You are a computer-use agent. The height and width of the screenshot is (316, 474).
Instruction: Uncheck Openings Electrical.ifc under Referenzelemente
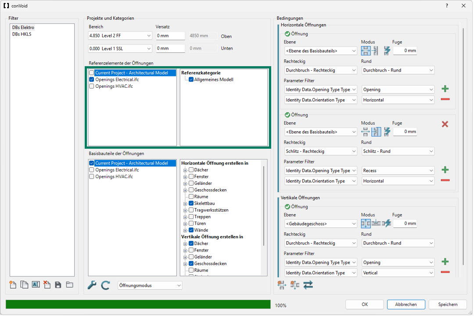point(92,79)
